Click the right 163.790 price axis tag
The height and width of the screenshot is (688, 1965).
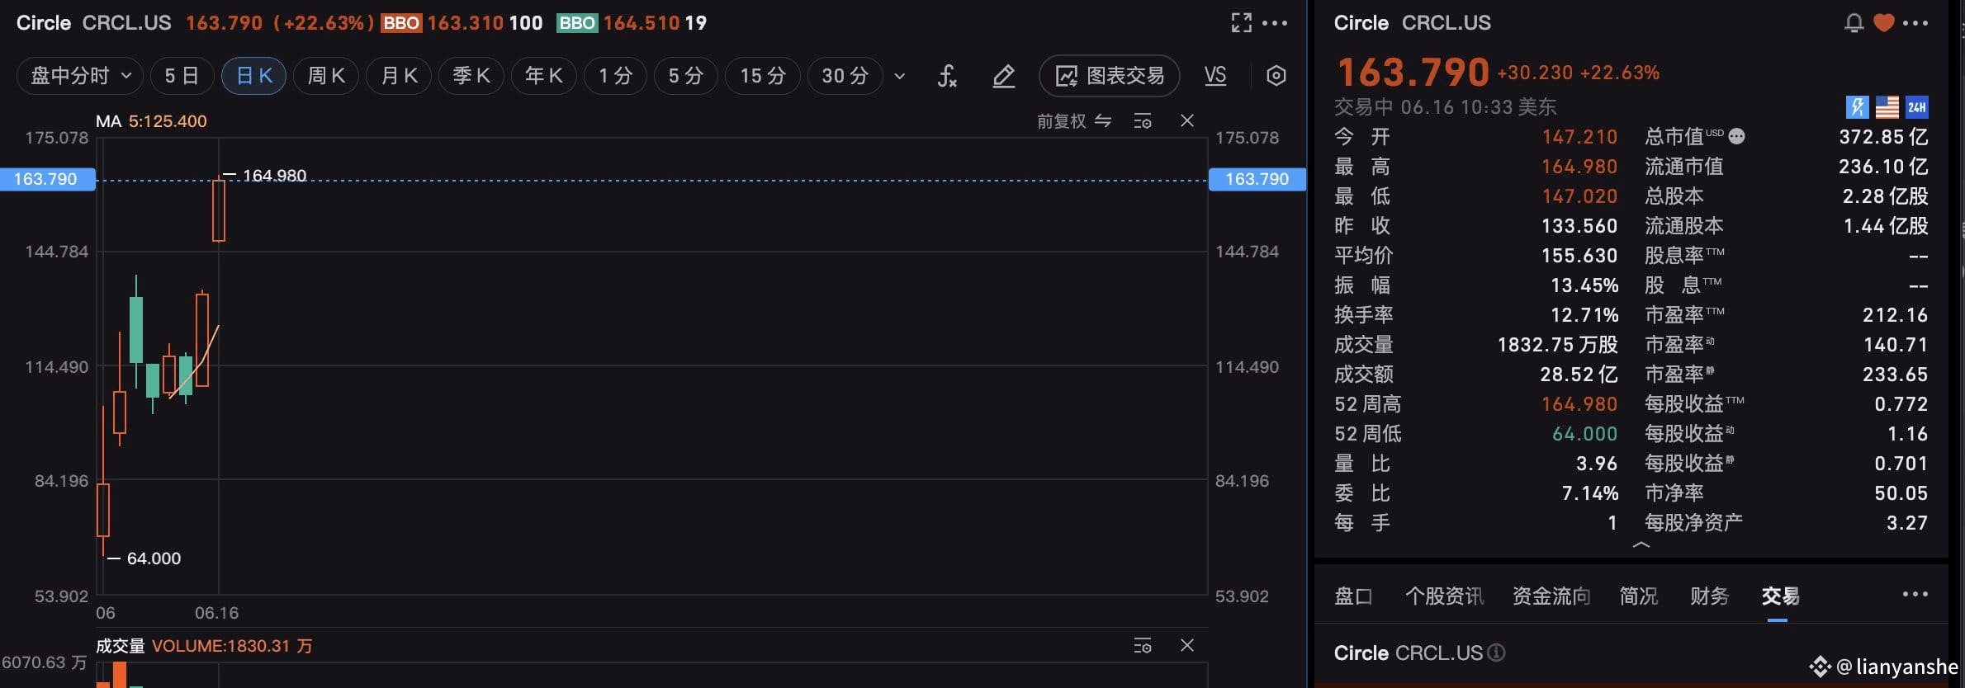[x=1257, y=179]
